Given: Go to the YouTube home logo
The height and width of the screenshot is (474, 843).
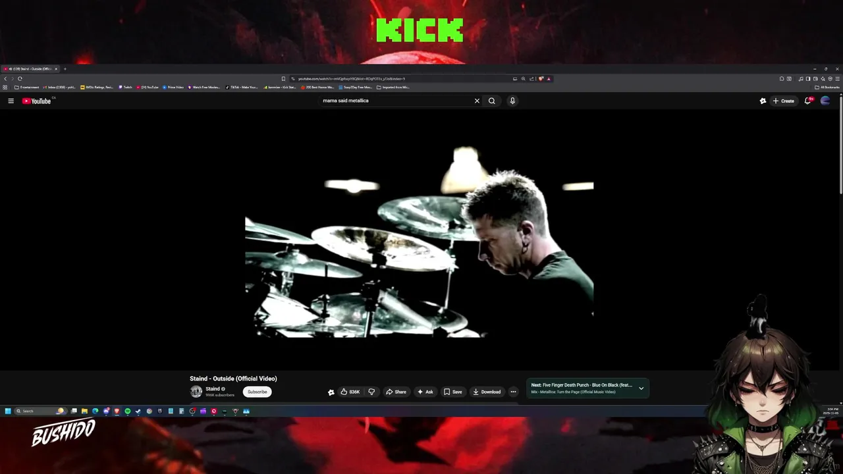Looking at the screenshot, I should coord(37,101).
